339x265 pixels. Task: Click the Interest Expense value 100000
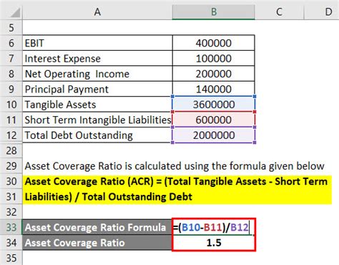point(214,59)
